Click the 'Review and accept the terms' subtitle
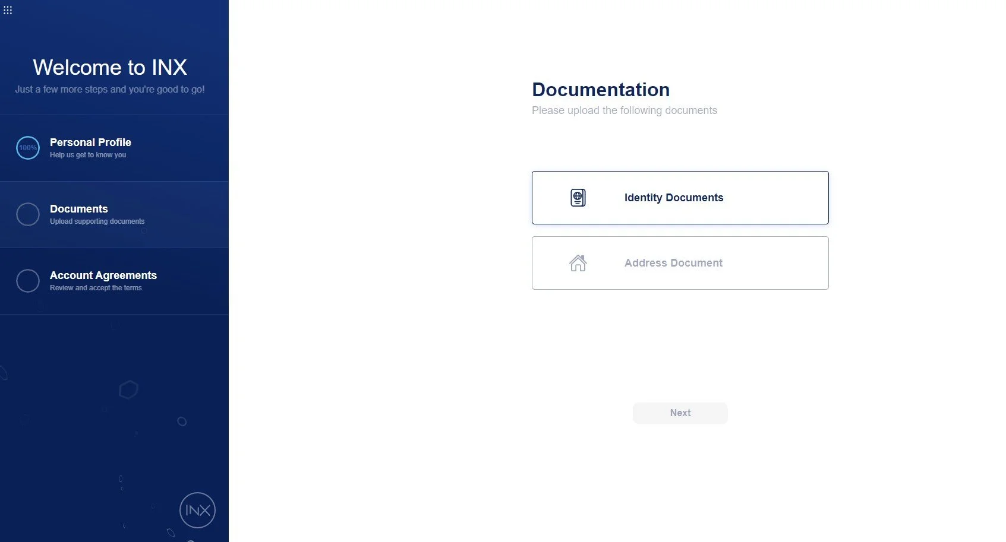Viewport: 1006px width, 542px height. 96,288
